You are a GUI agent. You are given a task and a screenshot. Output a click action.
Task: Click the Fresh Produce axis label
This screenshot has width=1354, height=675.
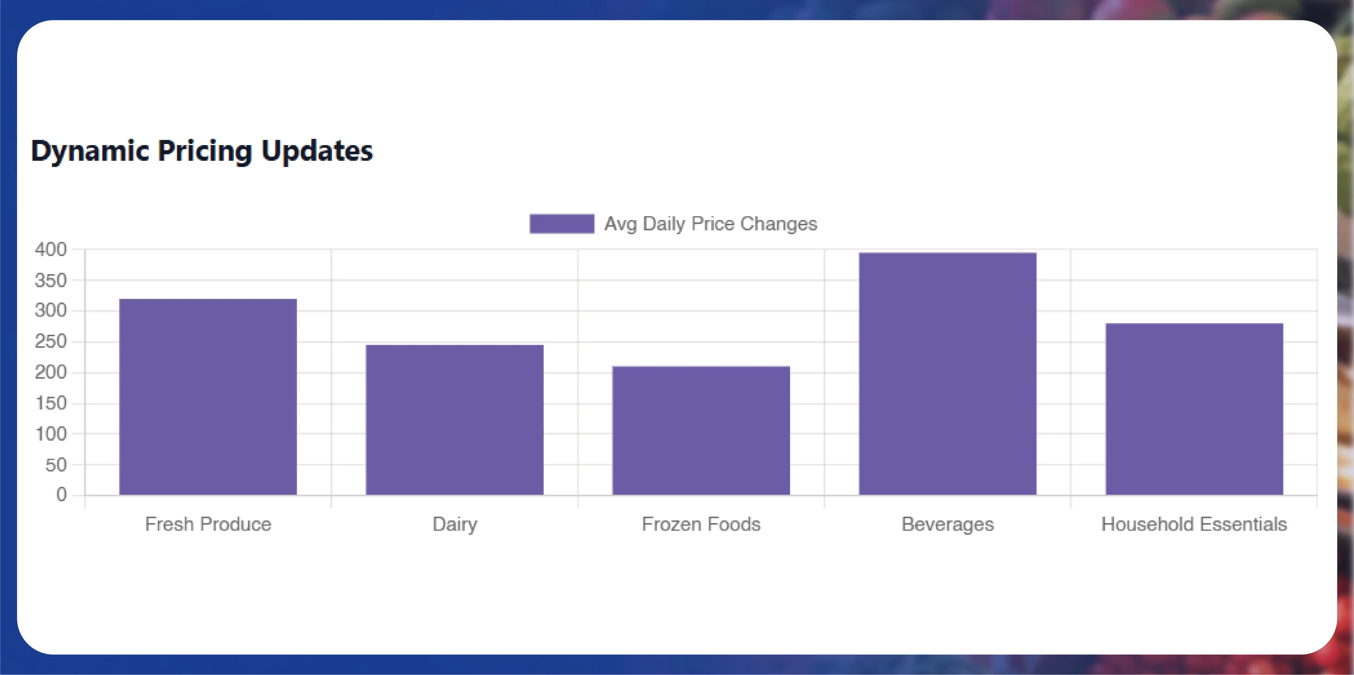pos(208,524)
